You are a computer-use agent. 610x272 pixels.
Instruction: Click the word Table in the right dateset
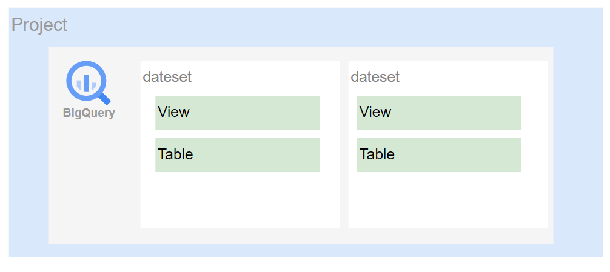coord(377,155)
